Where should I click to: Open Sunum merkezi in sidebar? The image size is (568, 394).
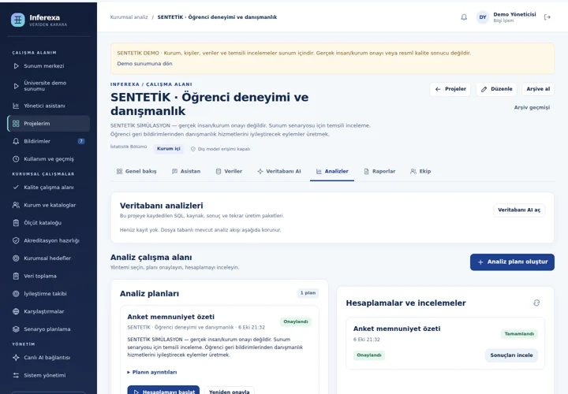(49, 66)
